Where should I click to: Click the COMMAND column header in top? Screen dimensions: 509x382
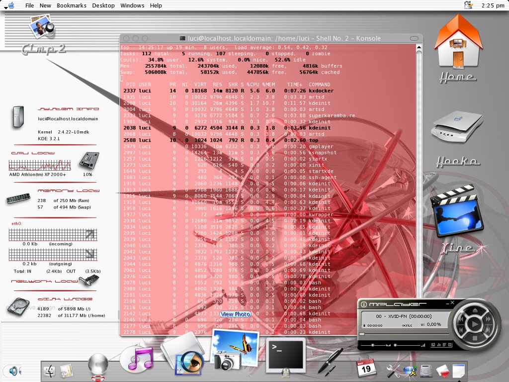(319, 85)
